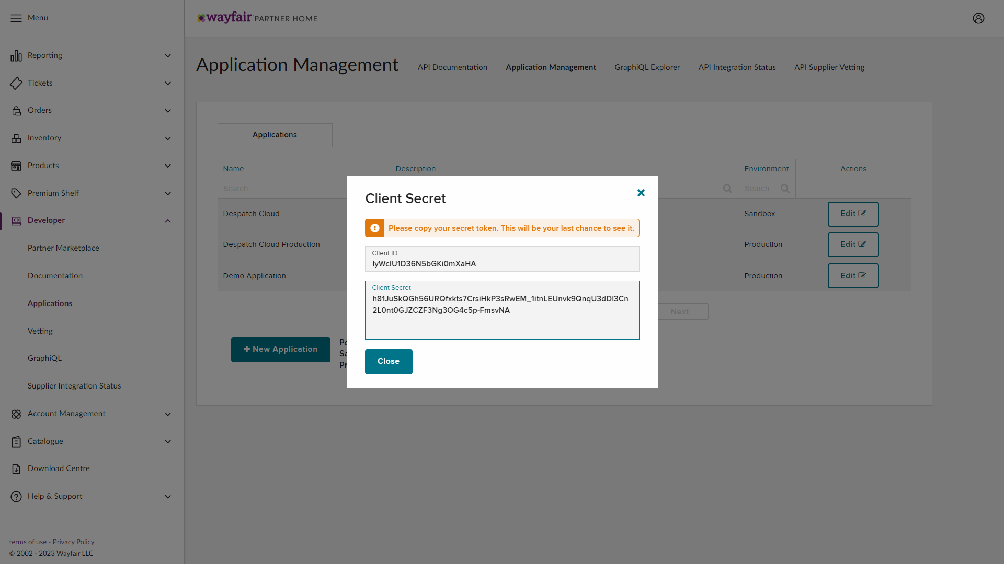The width and height of the screenshot is (1004, 564).
Task: Open GraphiQL under Developer
Action: (x=44, y=359)
